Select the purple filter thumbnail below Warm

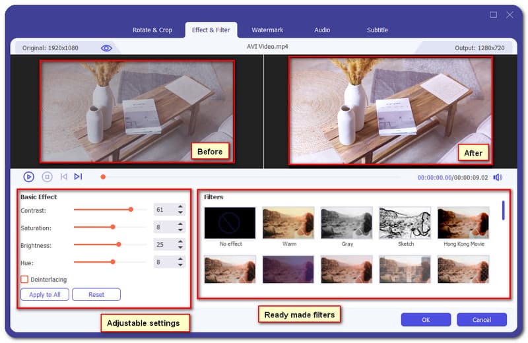pyautogui.click(x=288, y=269)
